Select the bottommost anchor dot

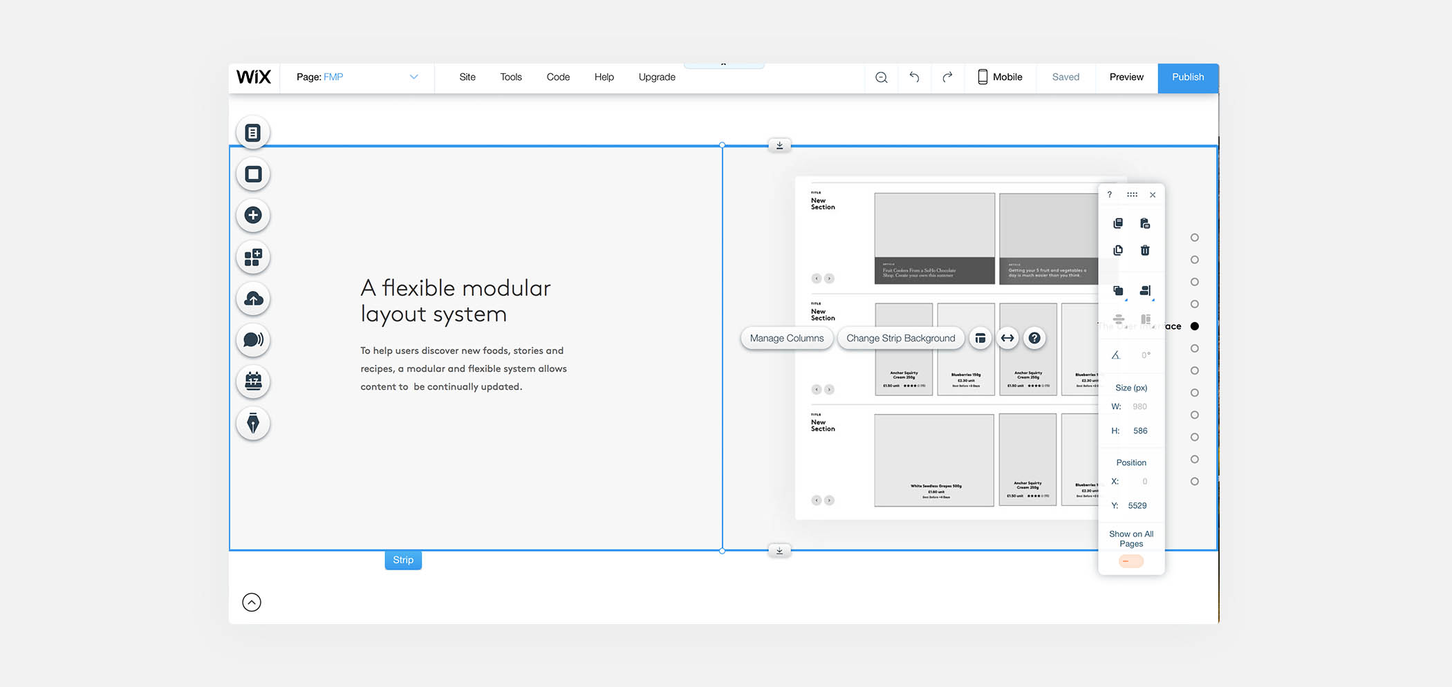point(1195,482)
